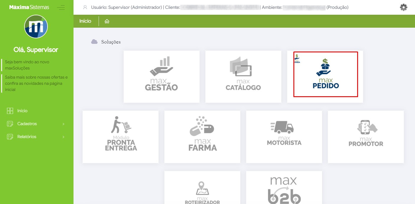Expand the Cadastros menu chevron
This screenshot has height=204, width=415.
[63, 124]
